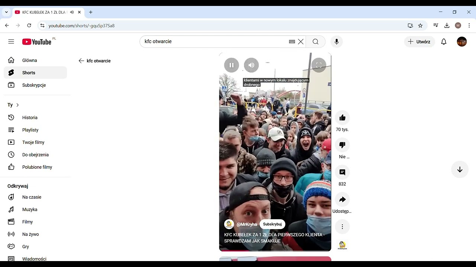Select Shorts in sidebar

click(x=35, y=73)
